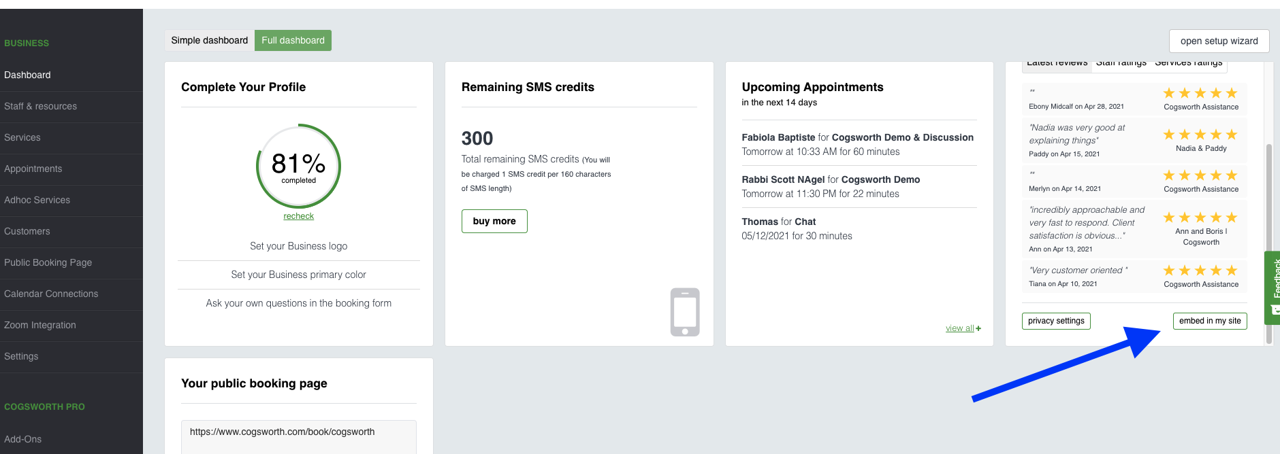This screenshot has width=1280, height=454.
Task: Open the Latest reviews tab
Action: [x=1057, y=64]
